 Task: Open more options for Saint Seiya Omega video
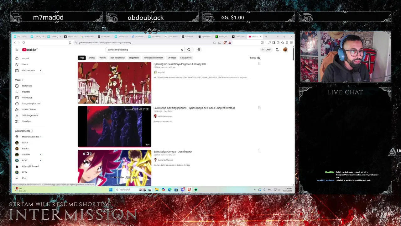pyautogui.click(x=259, y=151)
